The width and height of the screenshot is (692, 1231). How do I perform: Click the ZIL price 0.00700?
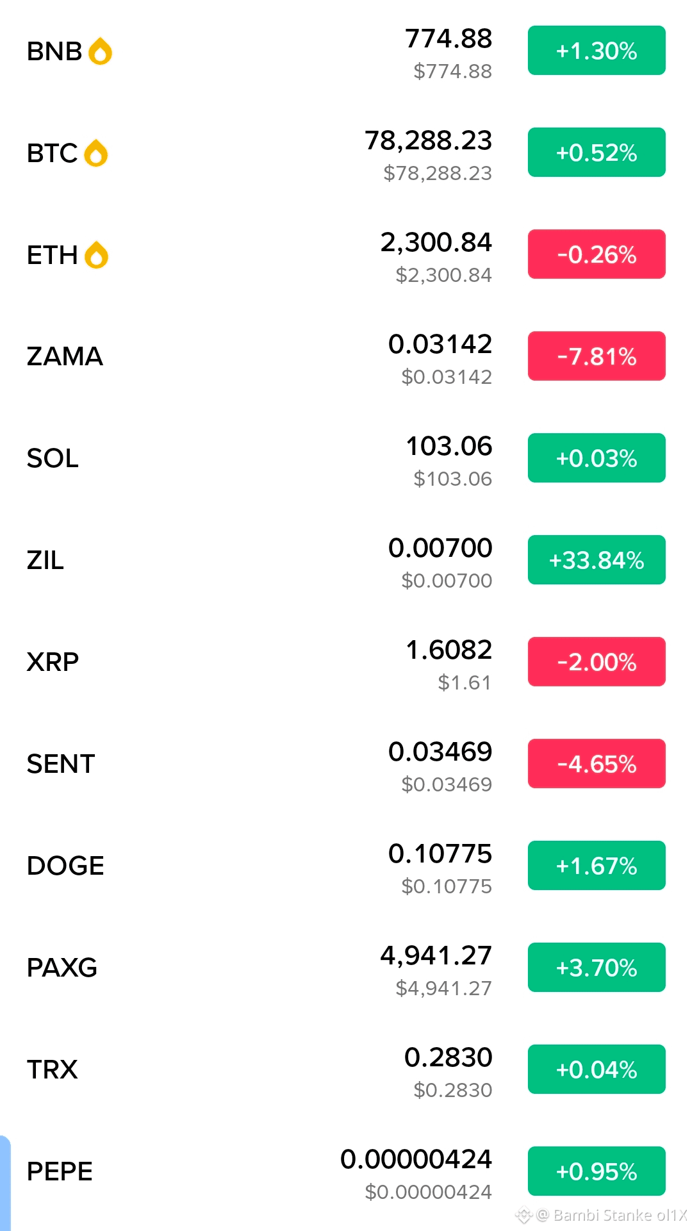point(441,548)
